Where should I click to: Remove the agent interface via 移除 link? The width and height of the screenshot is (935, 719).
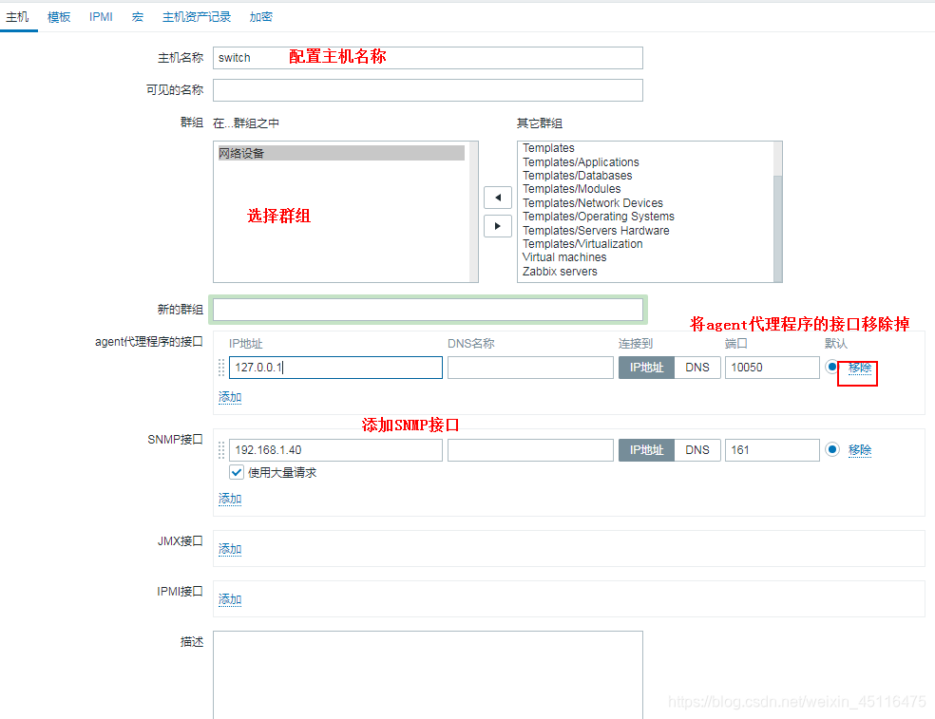[860, 368]
